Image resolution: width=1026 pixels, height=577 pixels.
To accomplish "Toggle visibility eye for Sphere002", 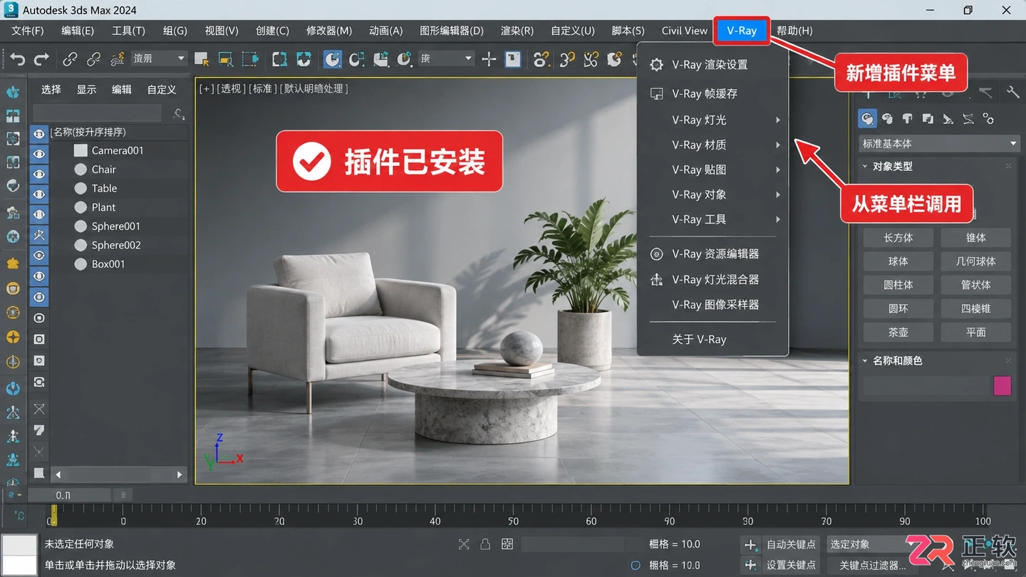I will 39,255.
